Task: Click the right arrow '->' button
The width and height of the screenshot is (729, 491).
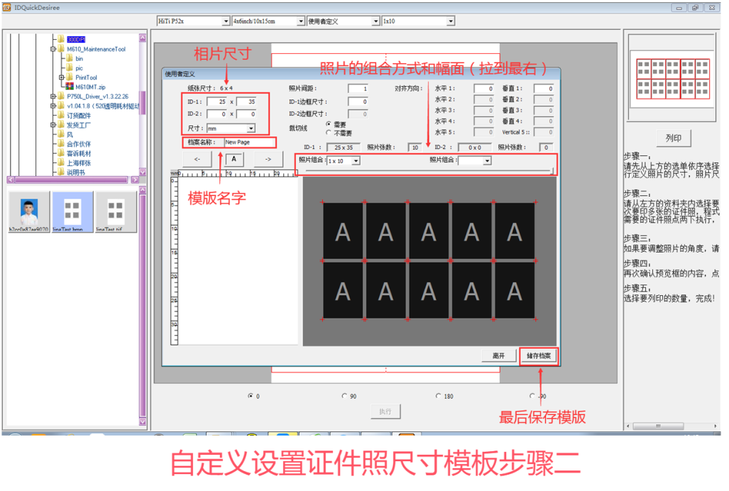Action: (x=268, y=160)
